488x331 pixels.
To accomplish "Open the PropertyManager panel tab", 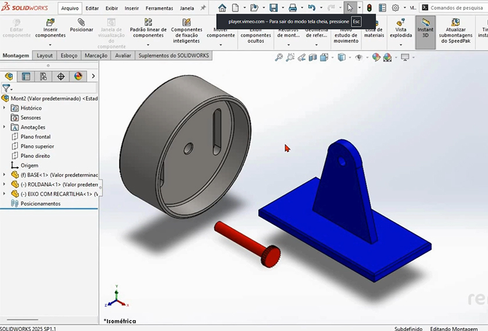I will pyautogui.click(x=26, y=77).
